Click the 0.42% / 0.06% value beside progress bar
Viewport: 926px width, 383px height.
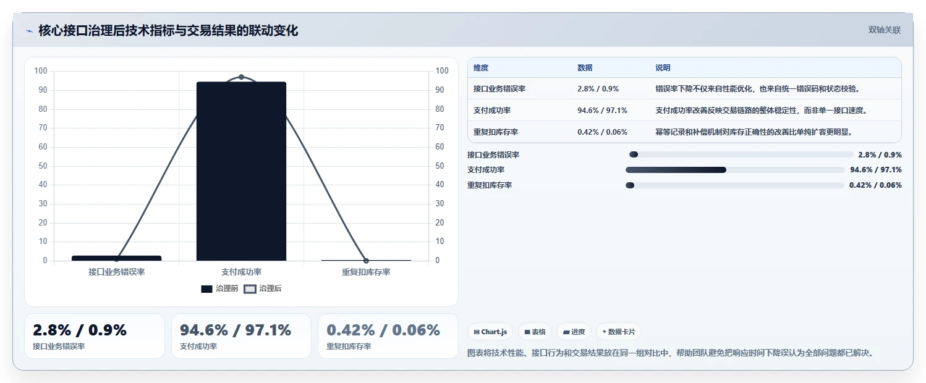click(x=875, y=185)
